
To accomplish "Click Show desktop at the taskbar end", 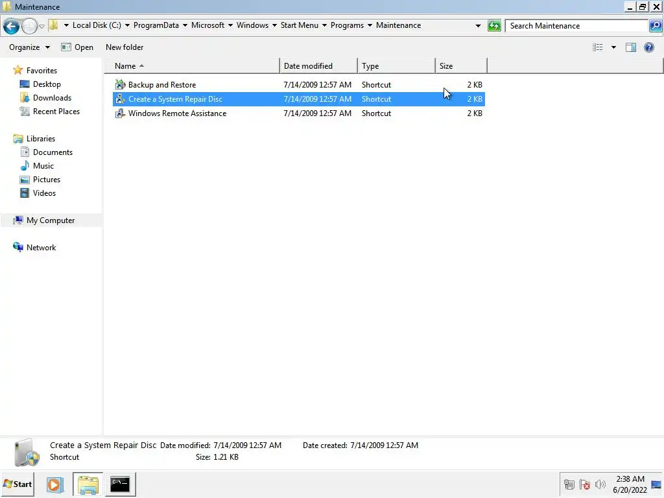I will [656, 484].
